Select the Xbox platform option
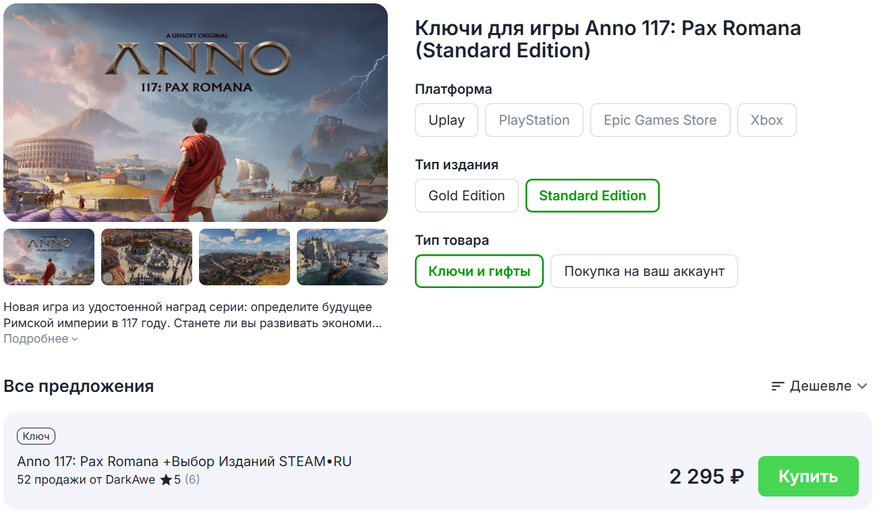The image size is (877, 514). pos(766,120)
